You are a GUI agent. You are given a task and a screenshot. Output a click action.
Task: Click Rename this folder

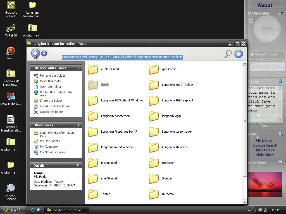point(49,76)
